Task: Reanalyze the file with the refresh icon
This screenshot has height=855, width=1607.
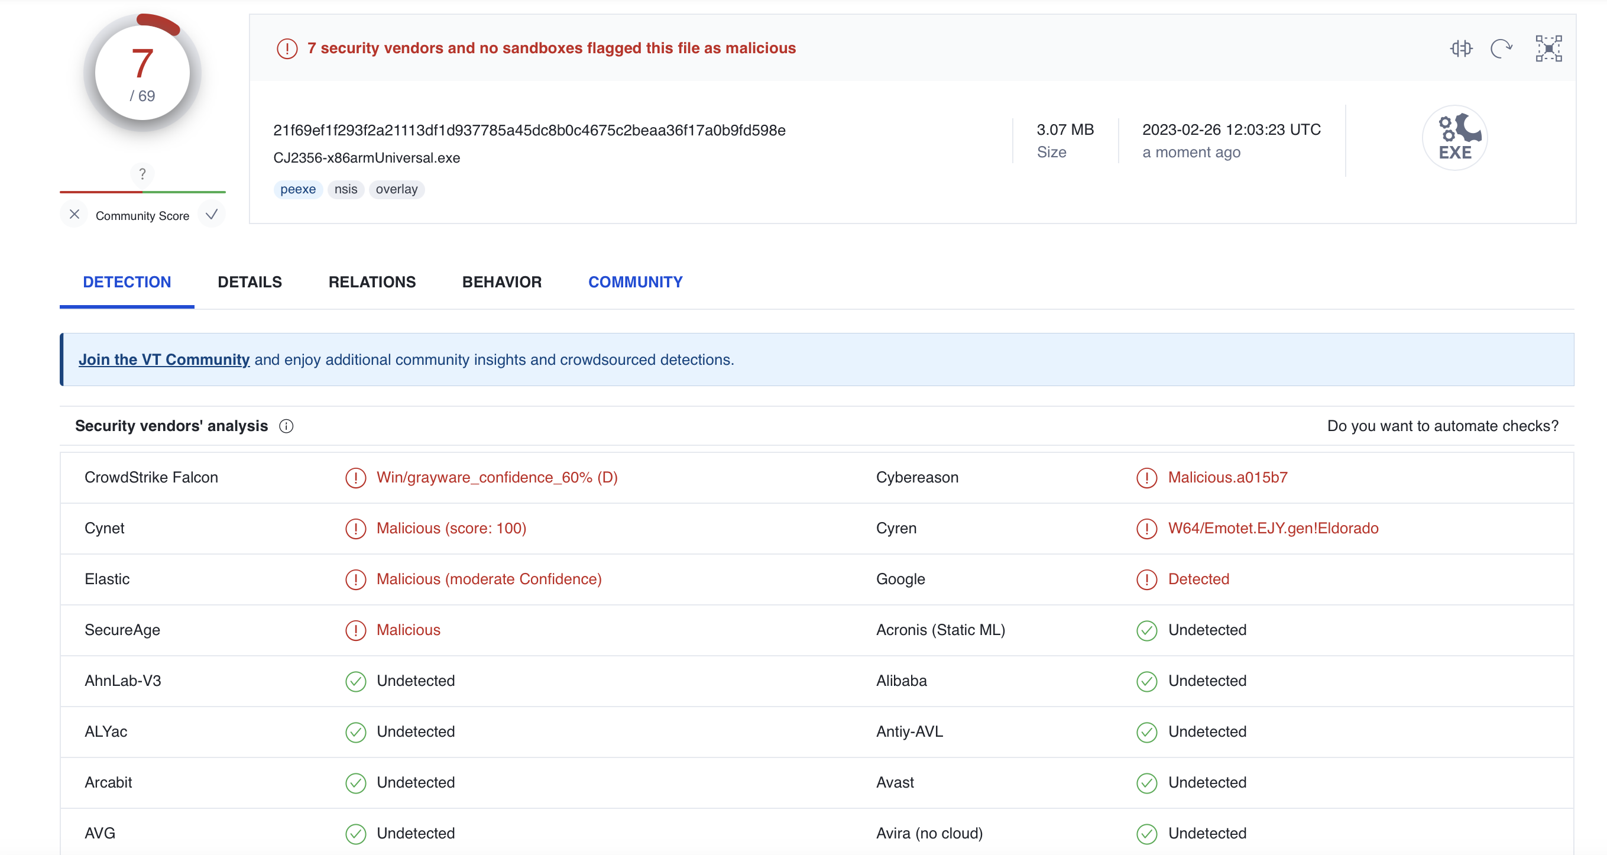Action: [x=1502, y=48]
